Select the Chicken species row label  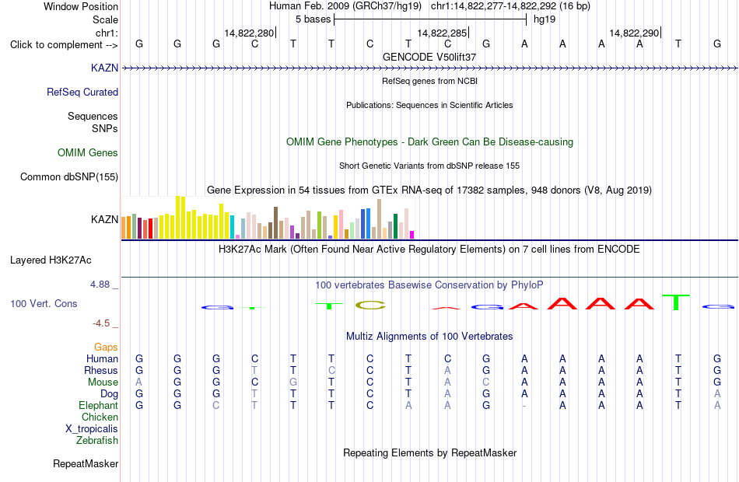pos(100,417)
